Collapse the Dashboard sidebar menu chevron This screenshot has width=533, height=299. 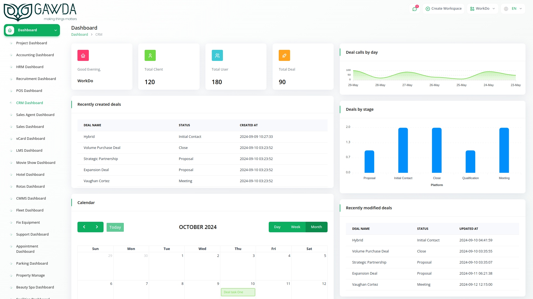[55, 30]
